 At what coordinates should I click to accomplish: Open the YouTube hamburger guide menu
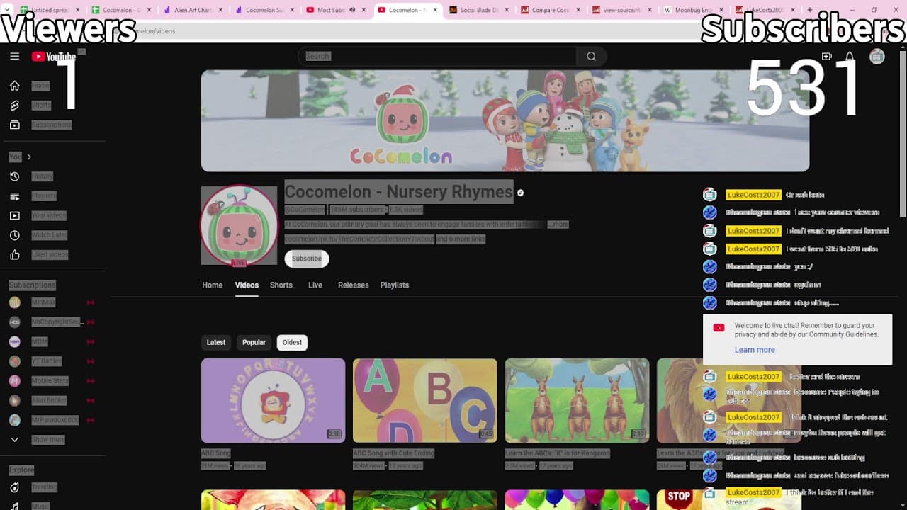14,57
